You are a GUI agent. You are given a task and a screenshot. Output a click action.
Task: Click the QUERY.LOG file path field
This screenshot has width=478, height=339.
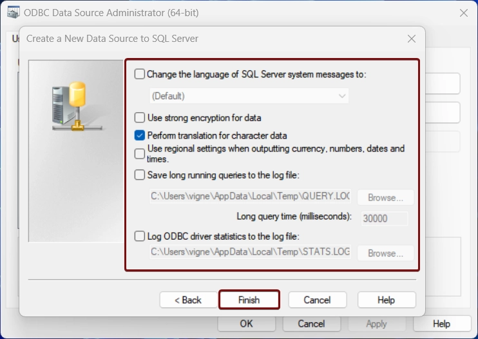point(251,197)
